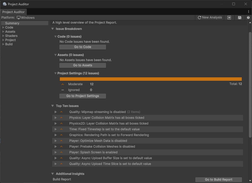Expand the Mipmap streaming is disabled issue
This screenshot has height=183, width=252.
click(56, 112)
